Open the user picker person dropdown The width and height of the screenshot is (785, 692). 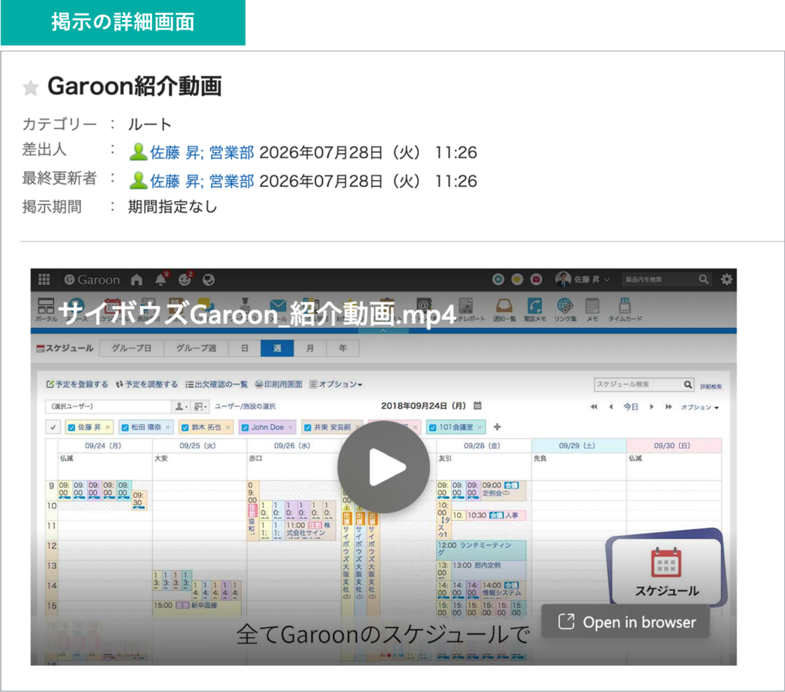click(181, 406)
